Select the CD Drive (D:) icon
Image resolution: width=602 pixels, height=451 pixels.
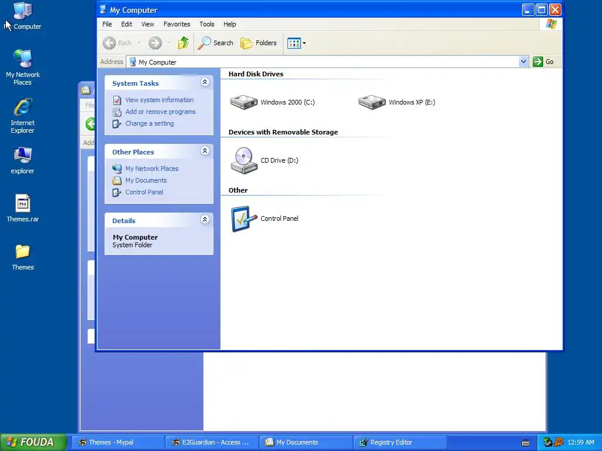(244, 160)
